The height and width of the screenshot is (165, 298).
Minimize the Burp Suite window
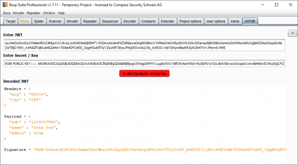point(263,5)
